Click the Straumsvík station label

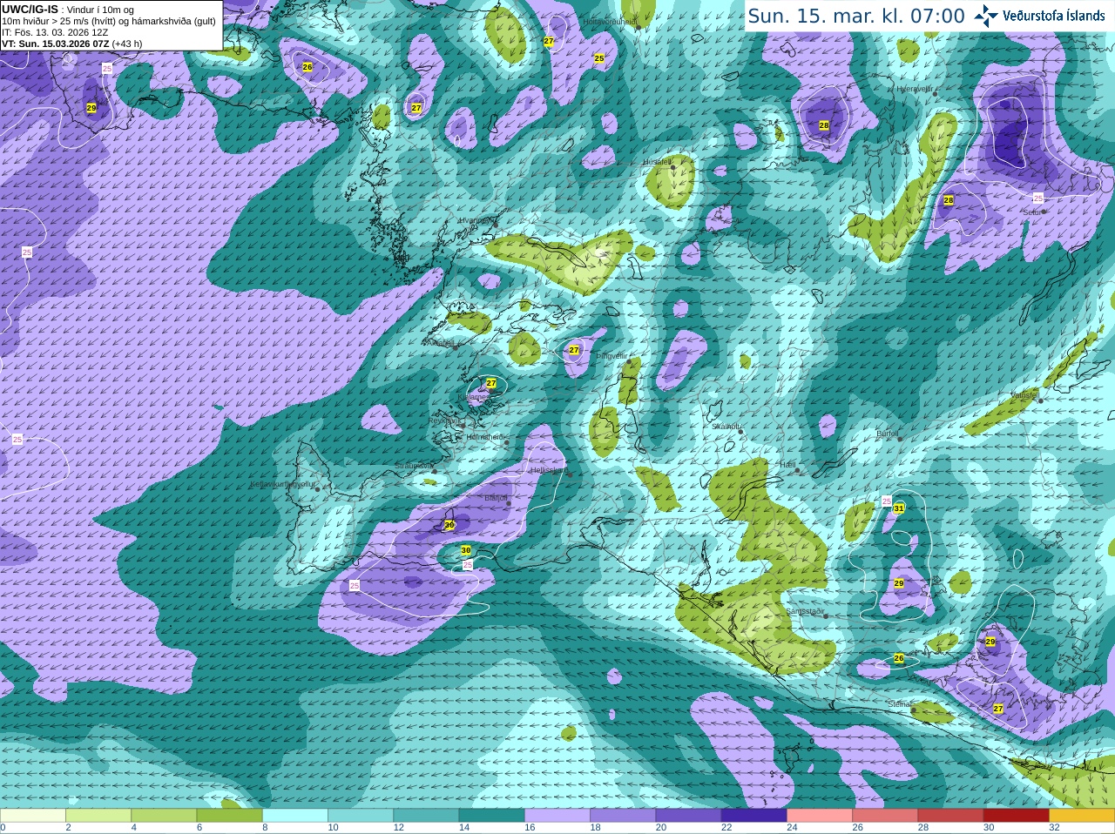point(413,467)
